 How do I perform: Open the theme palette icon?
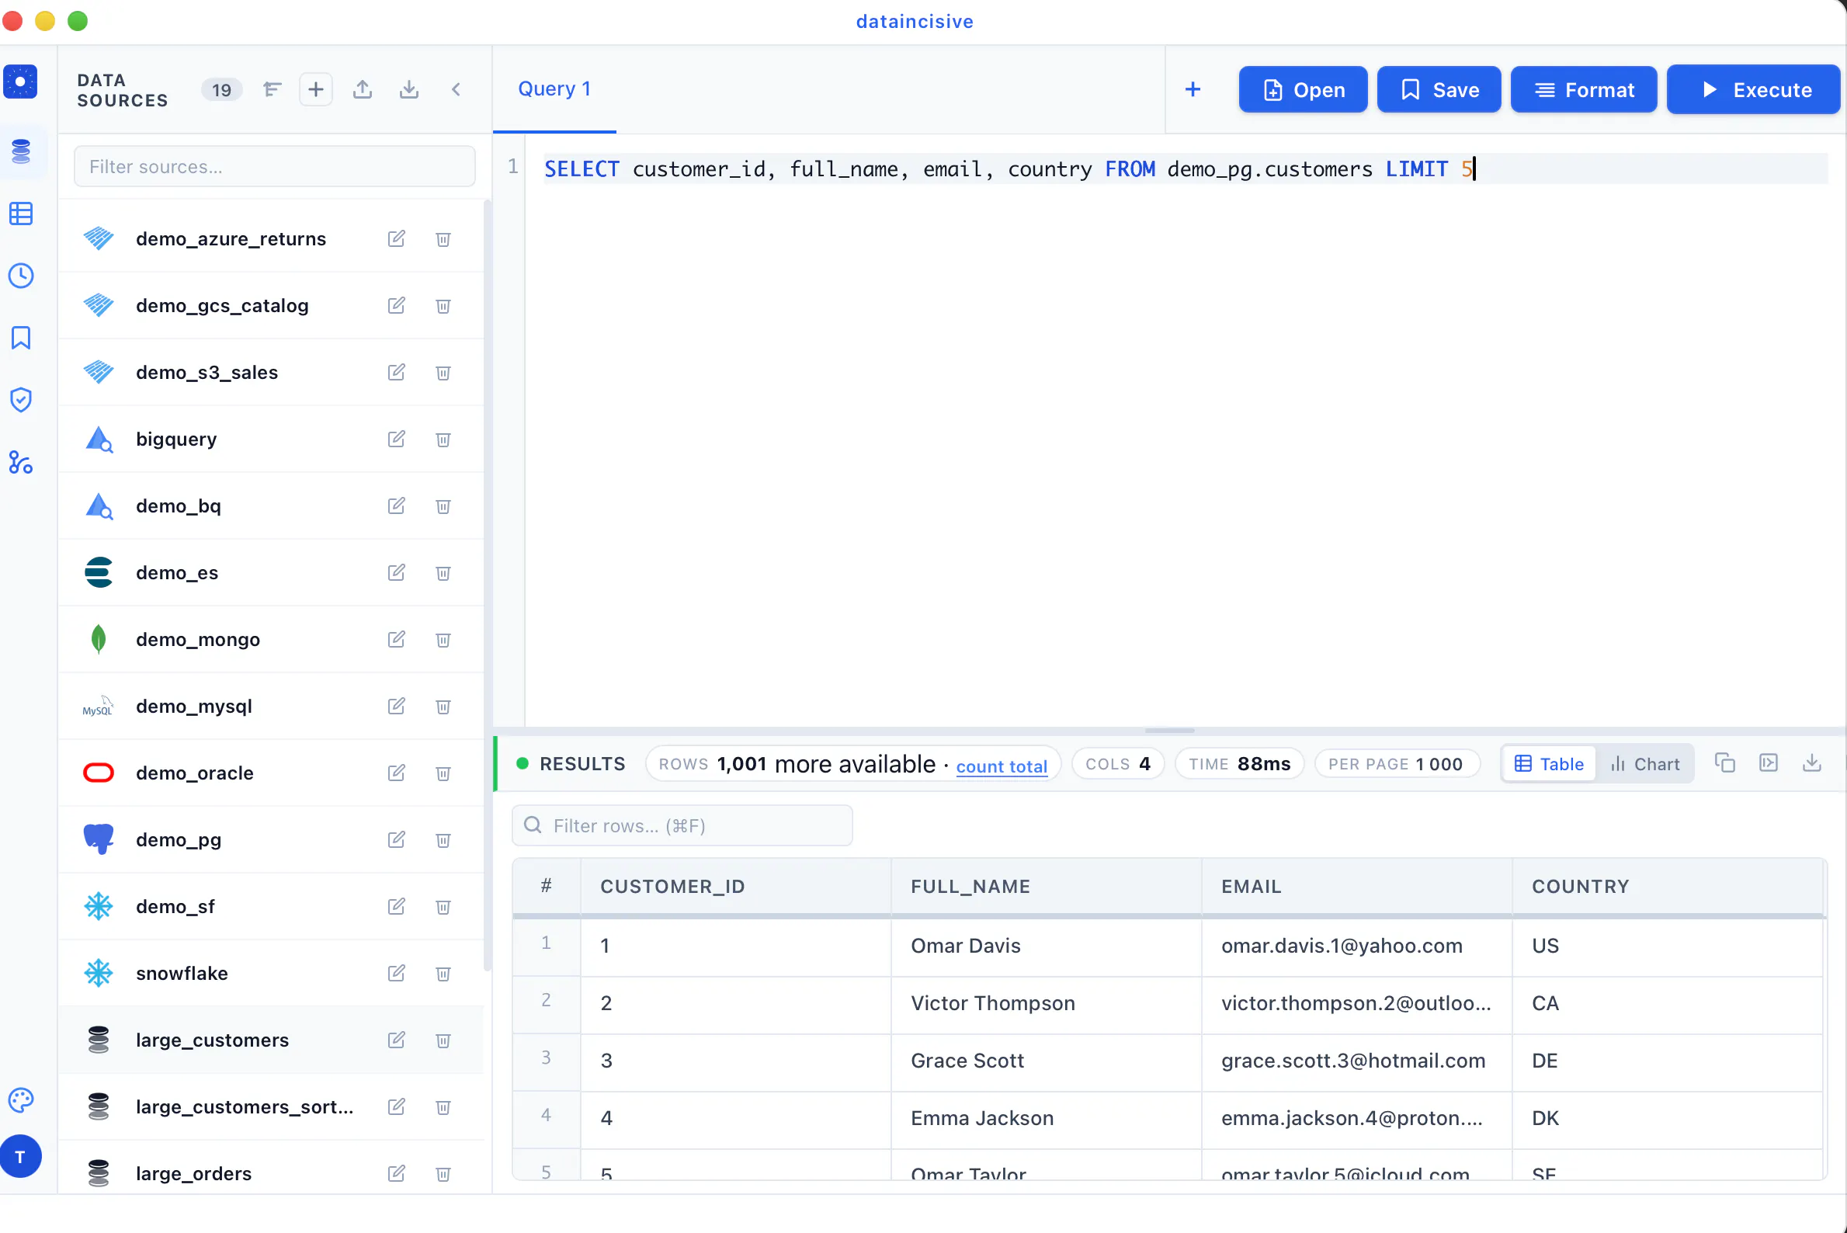[21, 1099]
